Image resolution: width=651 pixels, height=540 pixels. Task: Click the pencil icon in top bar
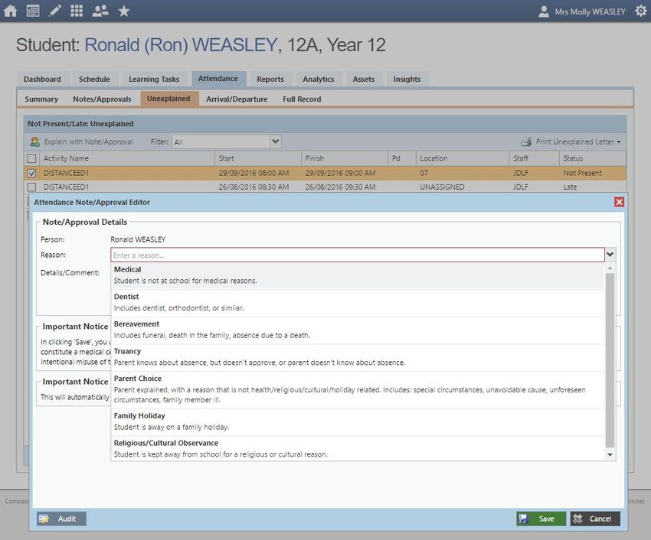point(55,11)
